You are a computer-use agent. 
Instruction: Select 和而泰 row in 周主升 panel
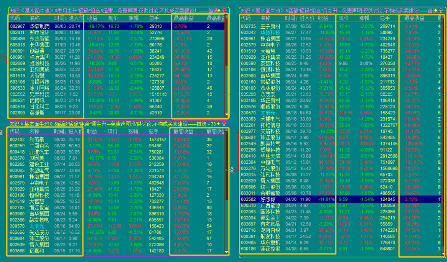(x=117, y=139)
